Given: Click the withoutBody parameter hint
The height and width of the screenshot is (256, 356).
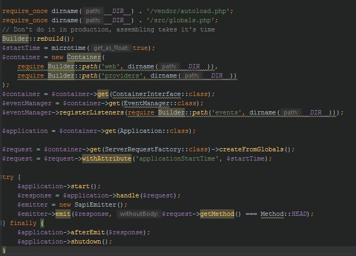Looking at the screenshot, I should coord(139,214).
